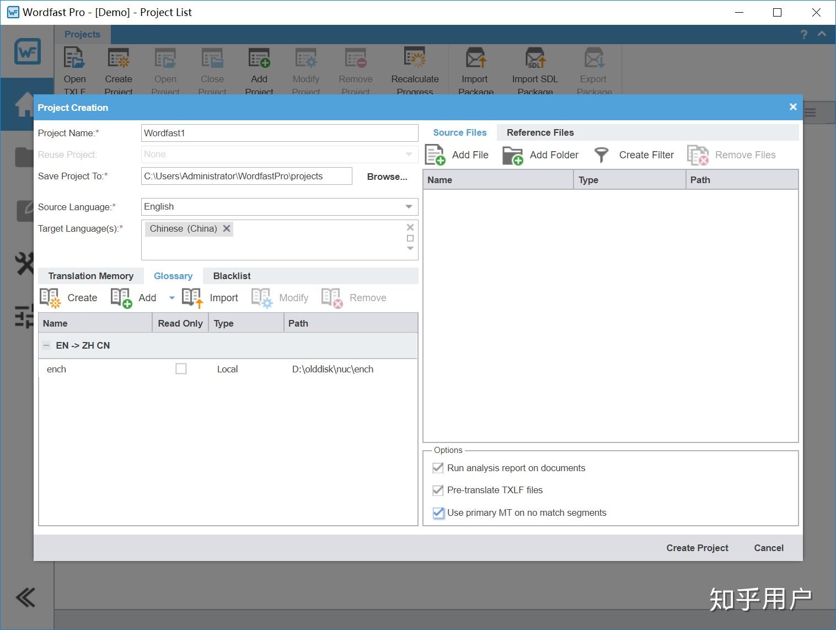Image resolution: width=836 pixels, height=630 pixels.
Task: Click Create Filter funnel icon
Action: pyautogui.click(x=601, y=155)
